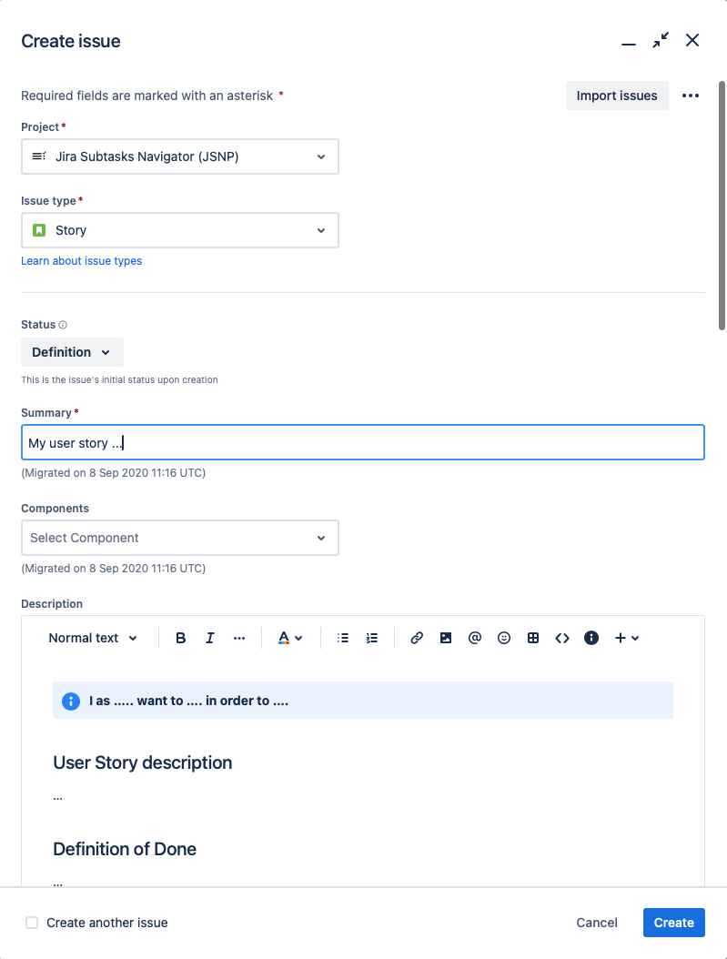Image resolution: width=727 pixels, height=959 pixels.
Task: Click the Status info icon
Action: click(63, 325)
